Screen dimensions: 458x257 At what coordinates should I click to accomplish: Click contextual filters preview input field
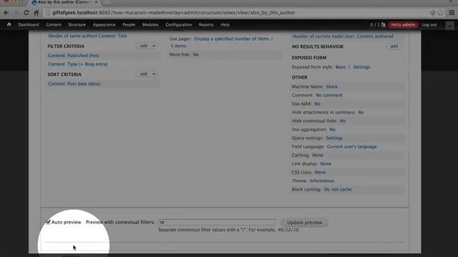pyautogui.click(x=217, y=222)
